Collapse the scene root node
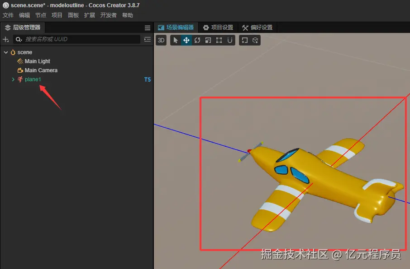The width and height of the screenshot is (410, 269). [x=6, y=52]
